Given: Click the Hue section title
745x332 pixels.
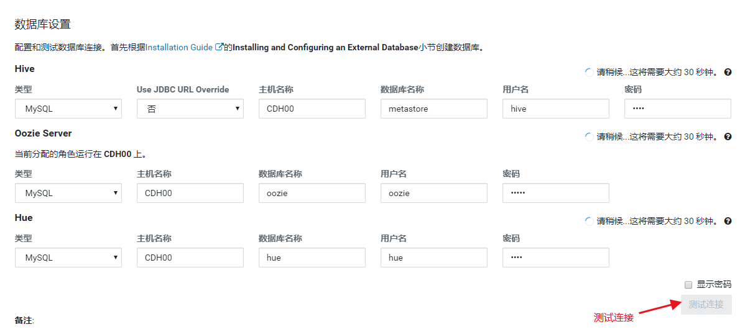Looking at the screenshot, I should (24, 218).
